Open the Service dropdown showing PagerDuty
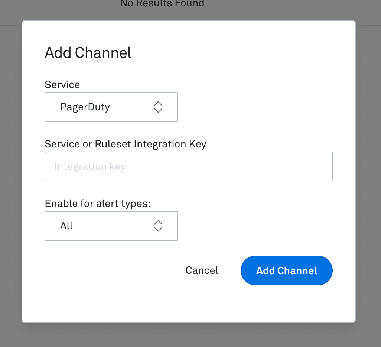The image size is (381, 347). click(x=111, y=107)
